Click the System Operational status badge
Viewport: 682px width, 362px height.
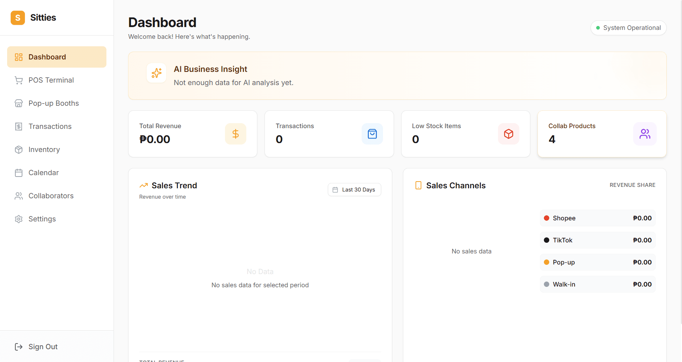(629, 28)
